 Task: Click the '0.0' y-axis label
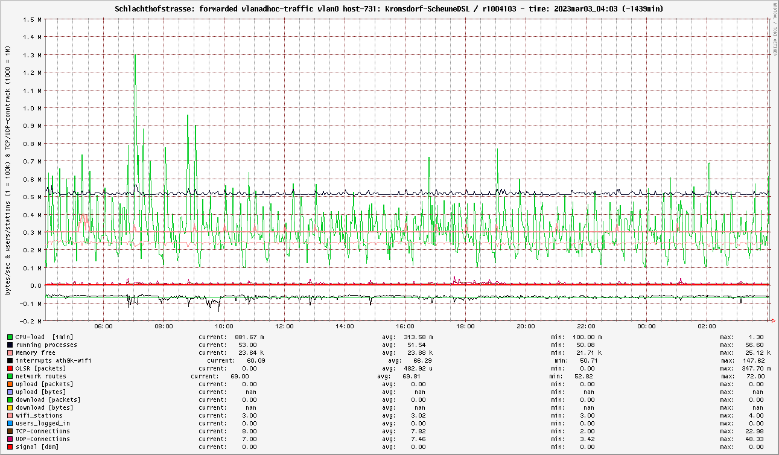point(36,285)
